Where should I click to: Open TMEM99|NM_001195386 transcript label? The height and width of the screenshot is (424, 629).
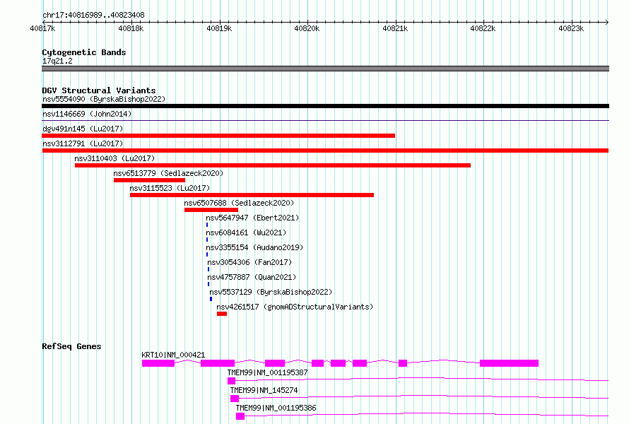coord(276,408)
